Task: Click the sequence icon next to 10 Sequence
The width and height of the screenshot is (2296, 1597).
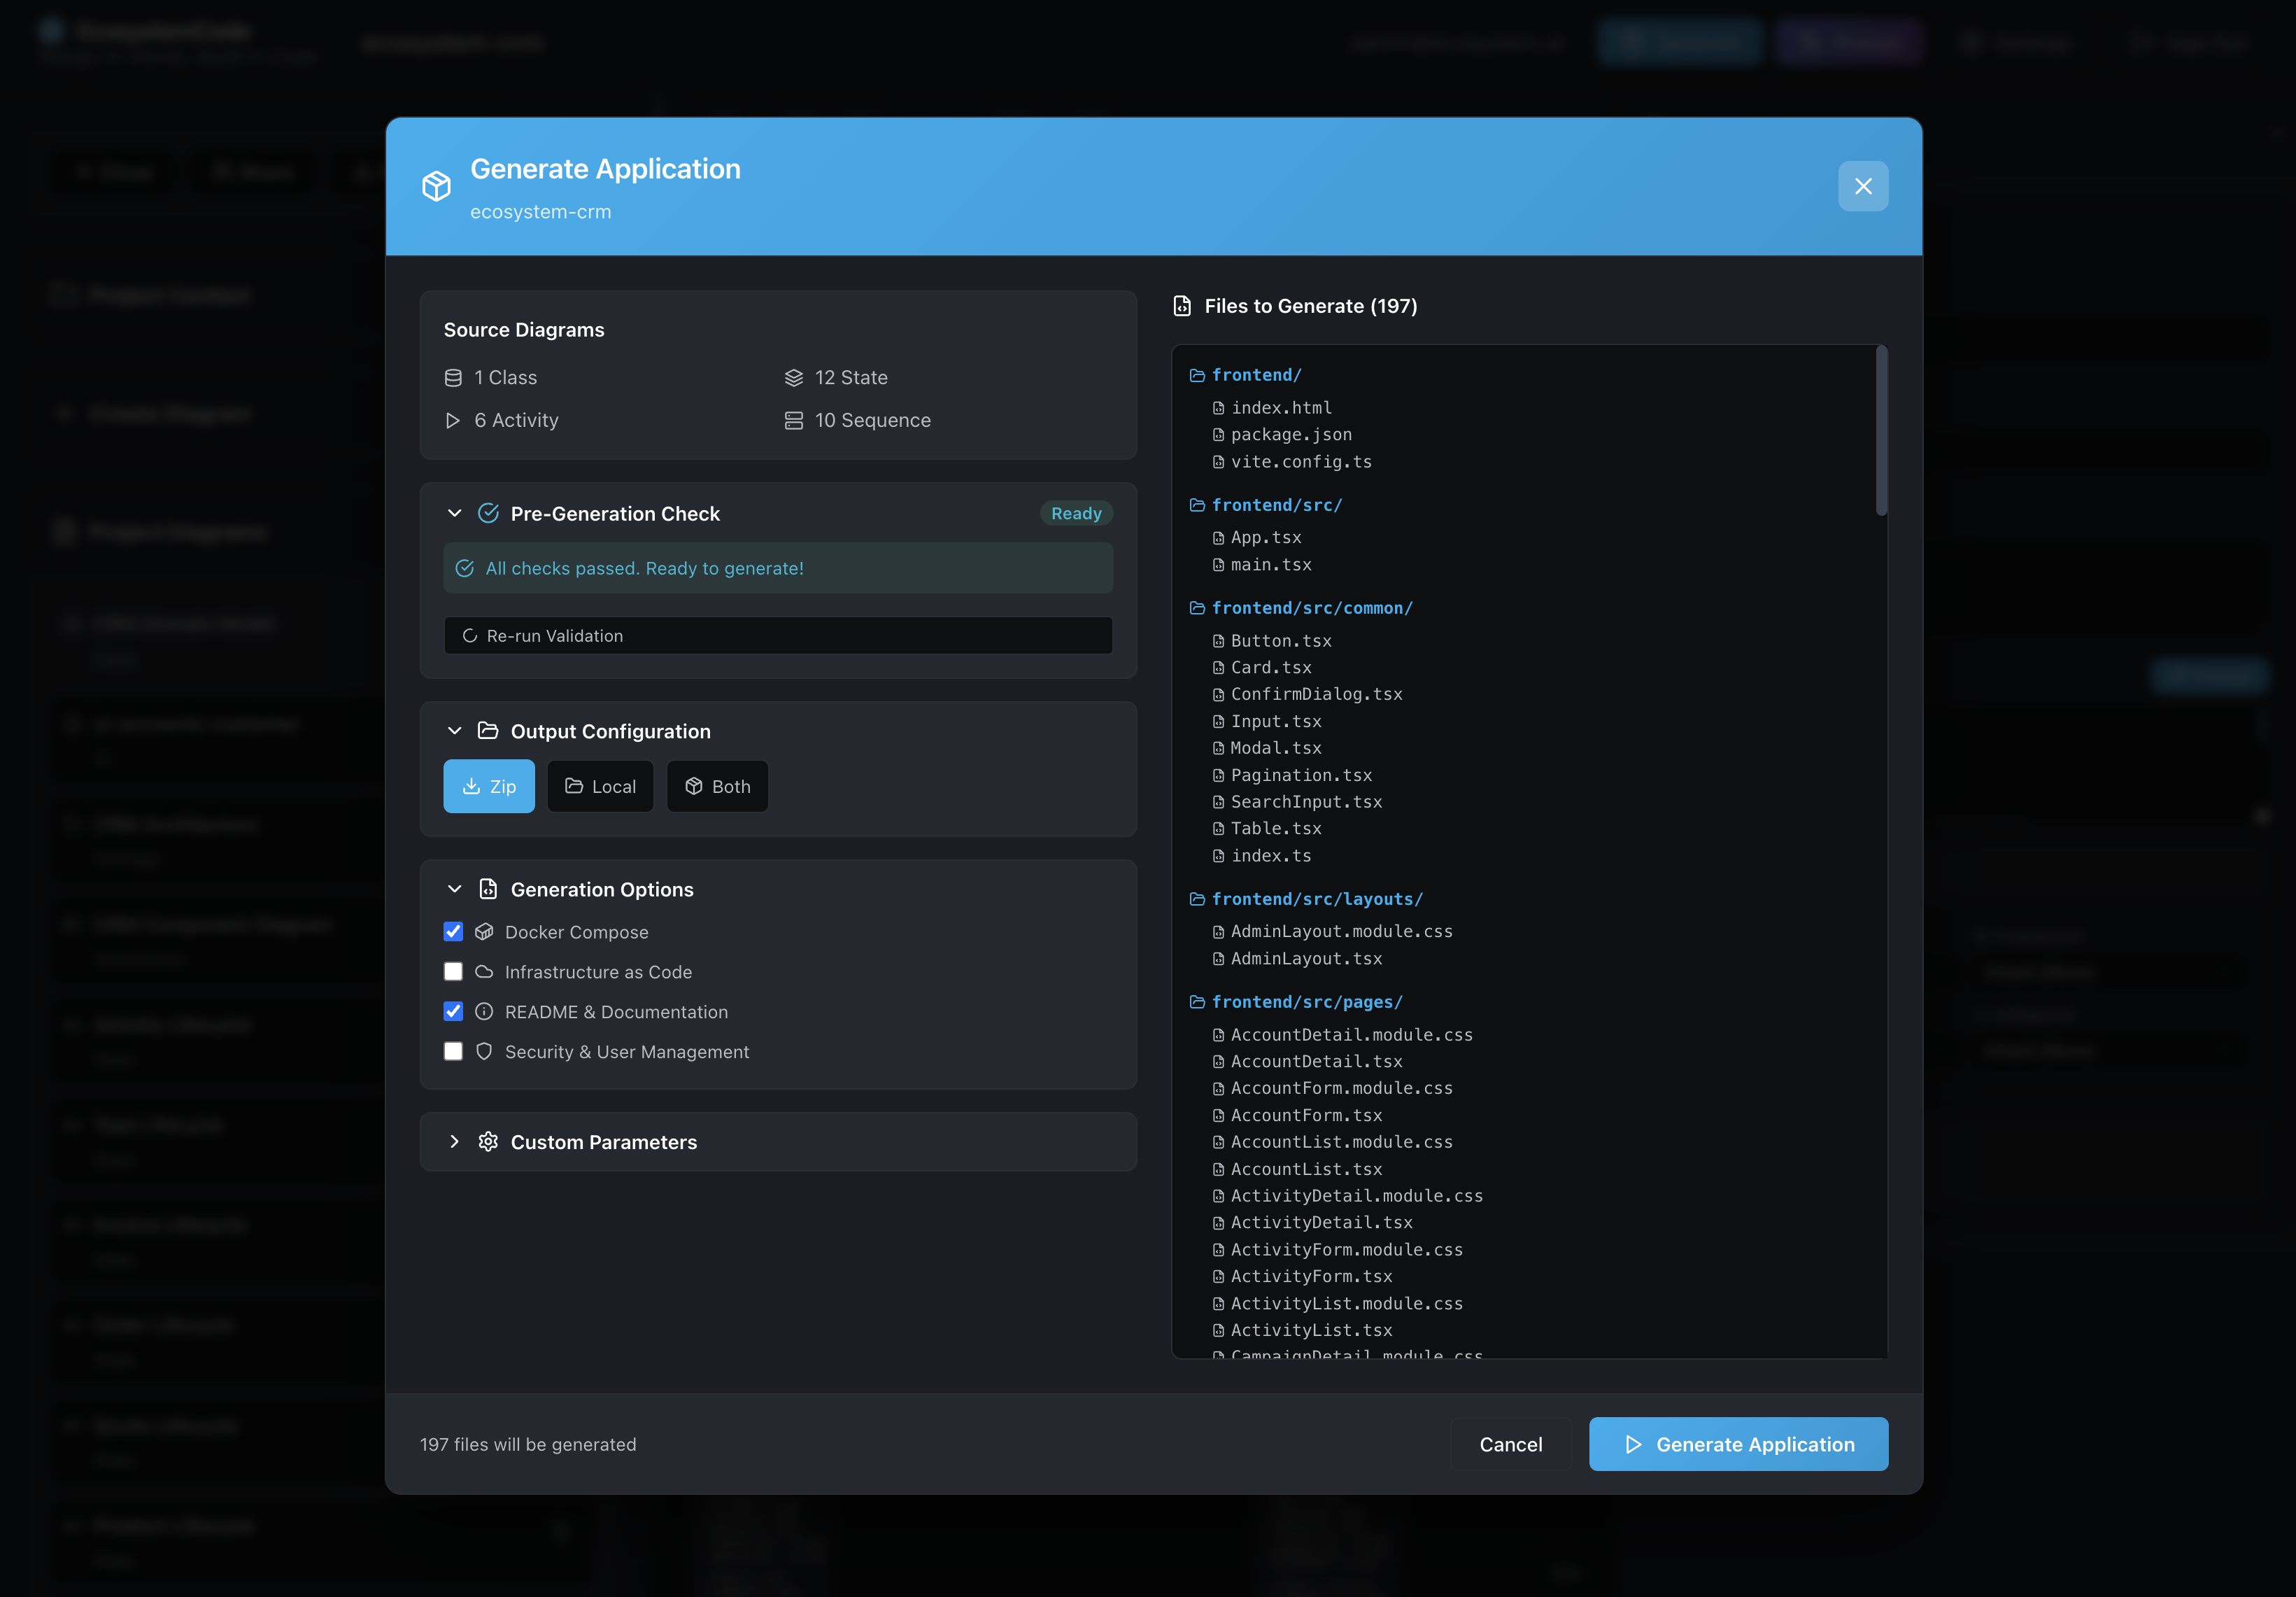Action: pos(795,421)
